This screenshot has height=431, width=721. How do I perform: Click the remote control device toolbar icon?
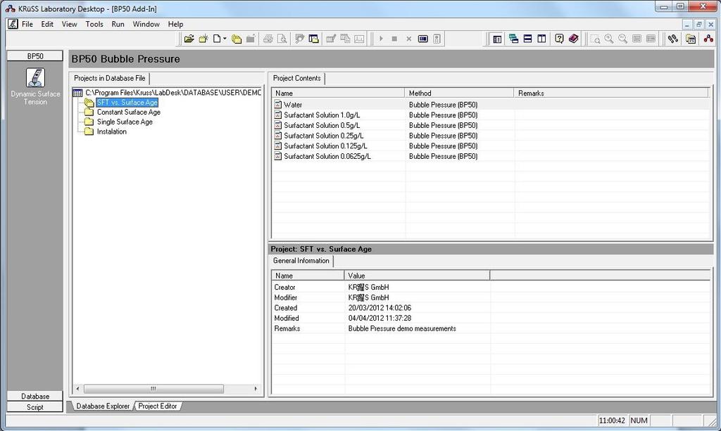click(x=437, y=39)
